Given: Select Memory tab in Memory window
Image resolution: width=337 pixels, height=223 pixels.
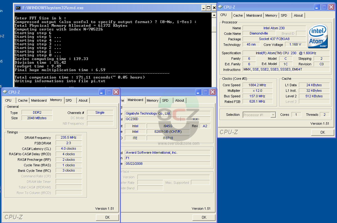Looking at the screenshot, I should tap(56, 100).
